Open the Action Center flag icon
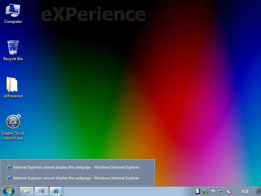Screen dimensions: 261x196 tap(213, 191)
